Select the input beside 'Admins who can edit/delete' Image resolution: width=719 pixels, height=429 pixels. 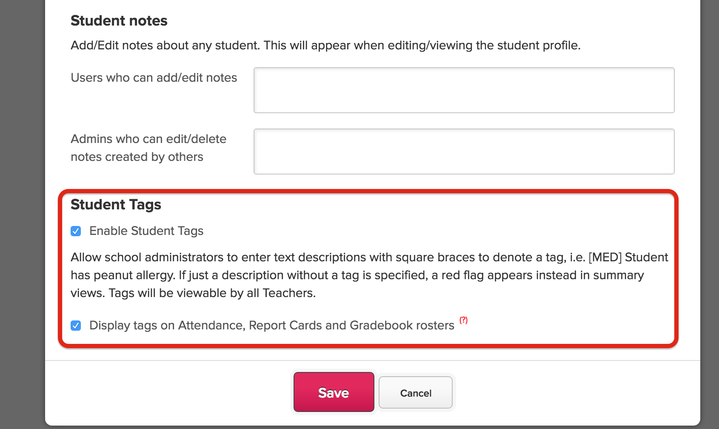click(463, 151)
